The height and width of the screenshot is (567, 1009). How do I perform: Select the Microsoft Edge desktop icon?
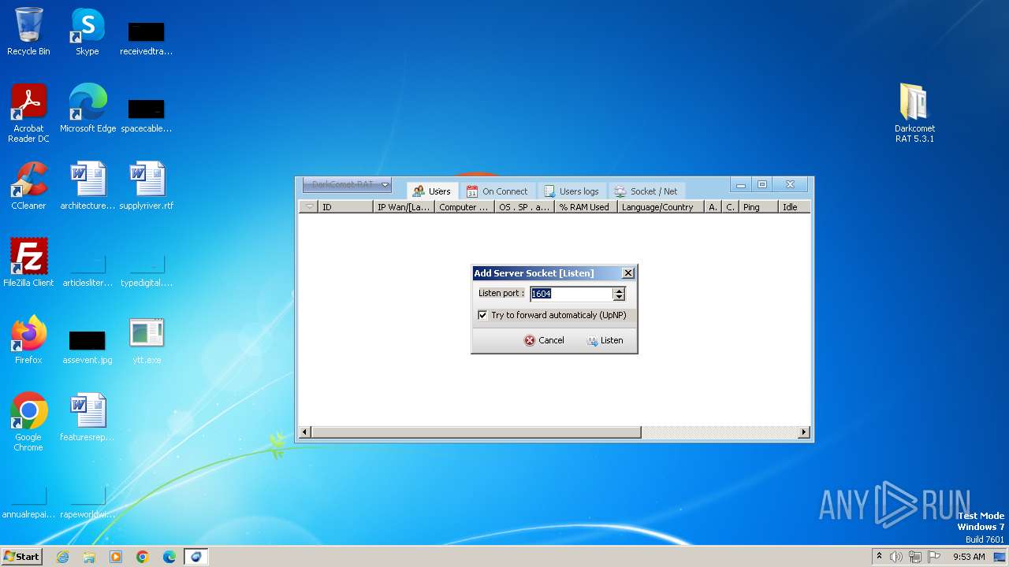[x=87, y=109]
